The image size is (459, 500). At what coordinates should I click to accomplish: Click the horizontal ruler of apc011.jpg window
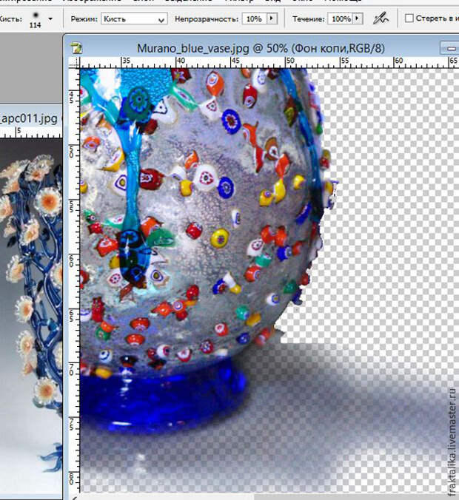(30, 132)
